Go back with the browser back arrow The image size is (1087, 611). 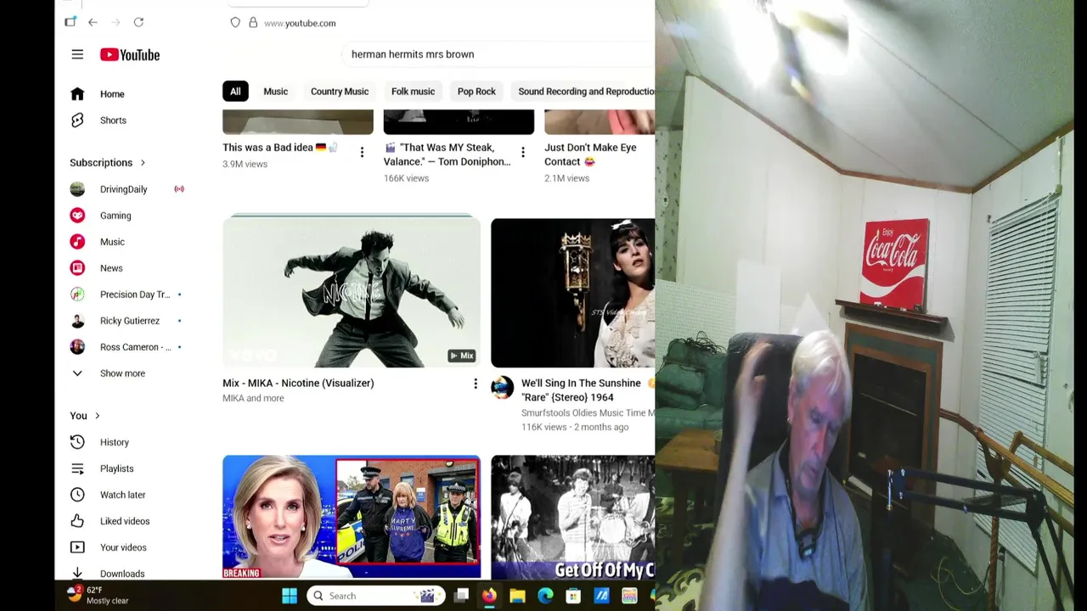[x=93, y=22]
